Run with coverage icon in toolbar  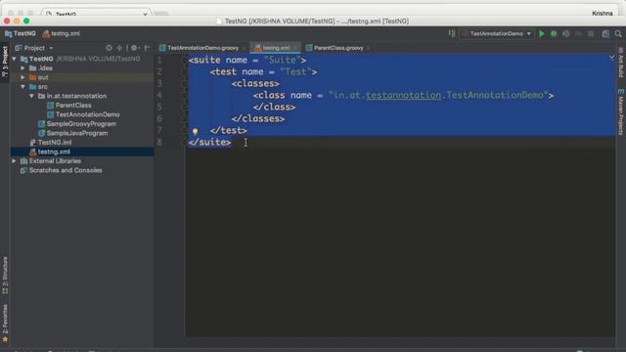click(565, 34)
